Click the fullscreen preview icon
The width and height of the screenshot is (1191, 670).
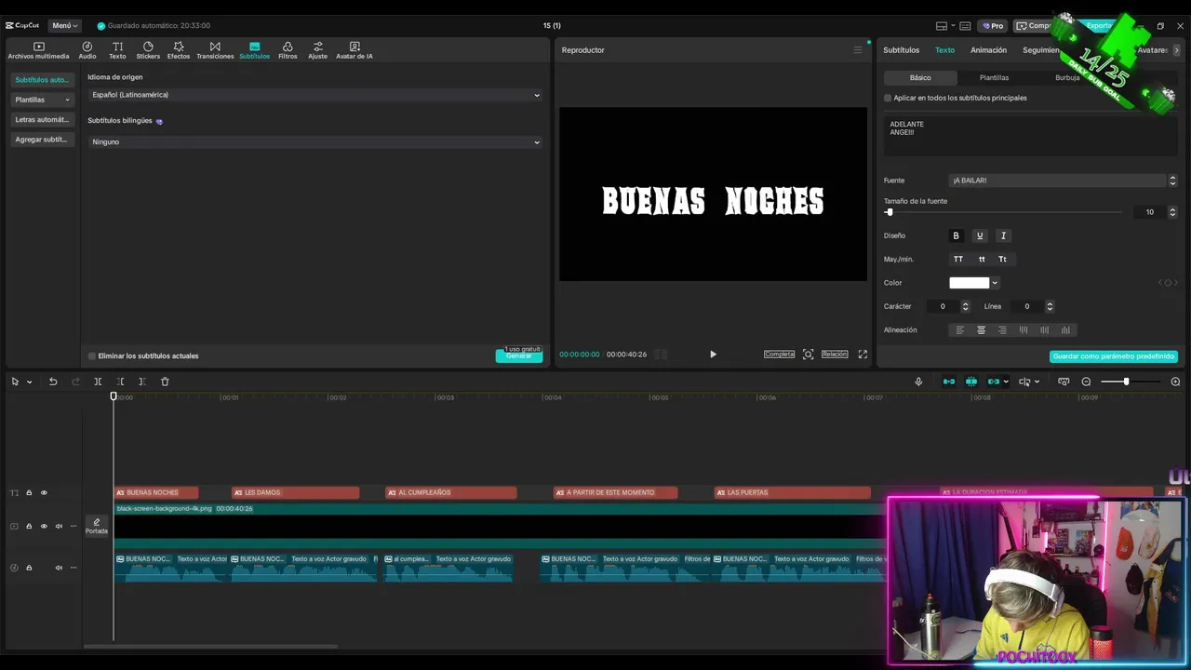coord(863,355)
